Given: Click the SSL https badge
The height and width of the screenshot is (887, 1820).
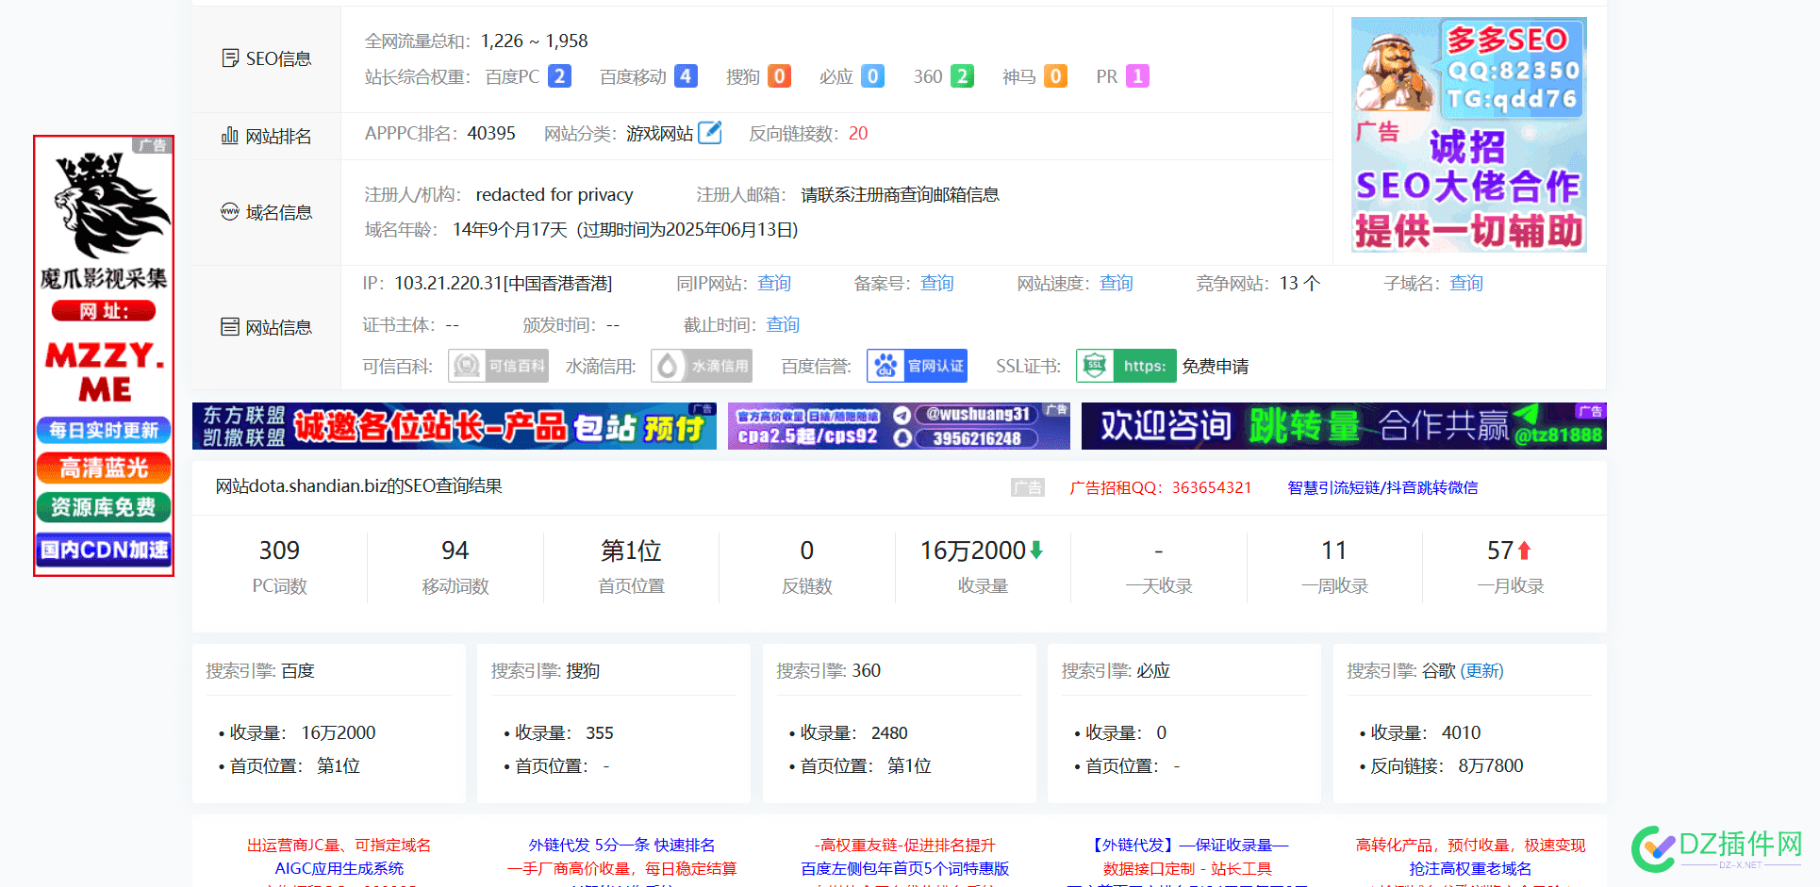Looking at the screenshot, I should click(1126, 366).
